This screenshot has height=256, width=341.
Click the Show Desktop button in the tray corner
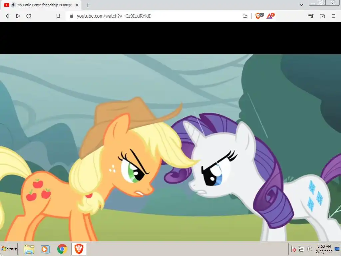coord(337,249)
